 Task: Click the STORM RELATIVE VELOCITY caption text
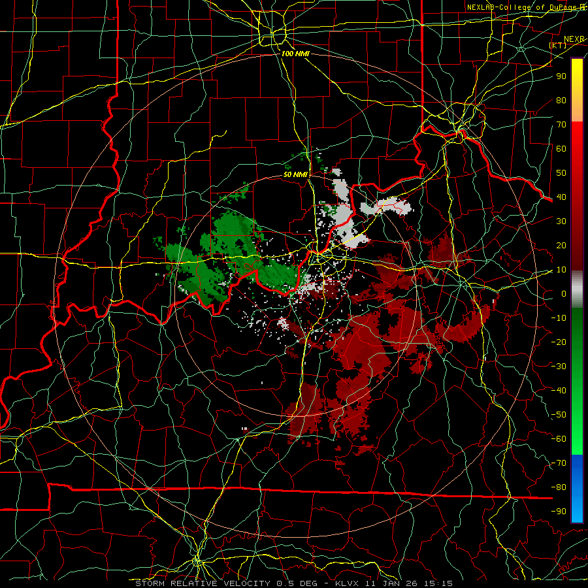tap(204, 583)
